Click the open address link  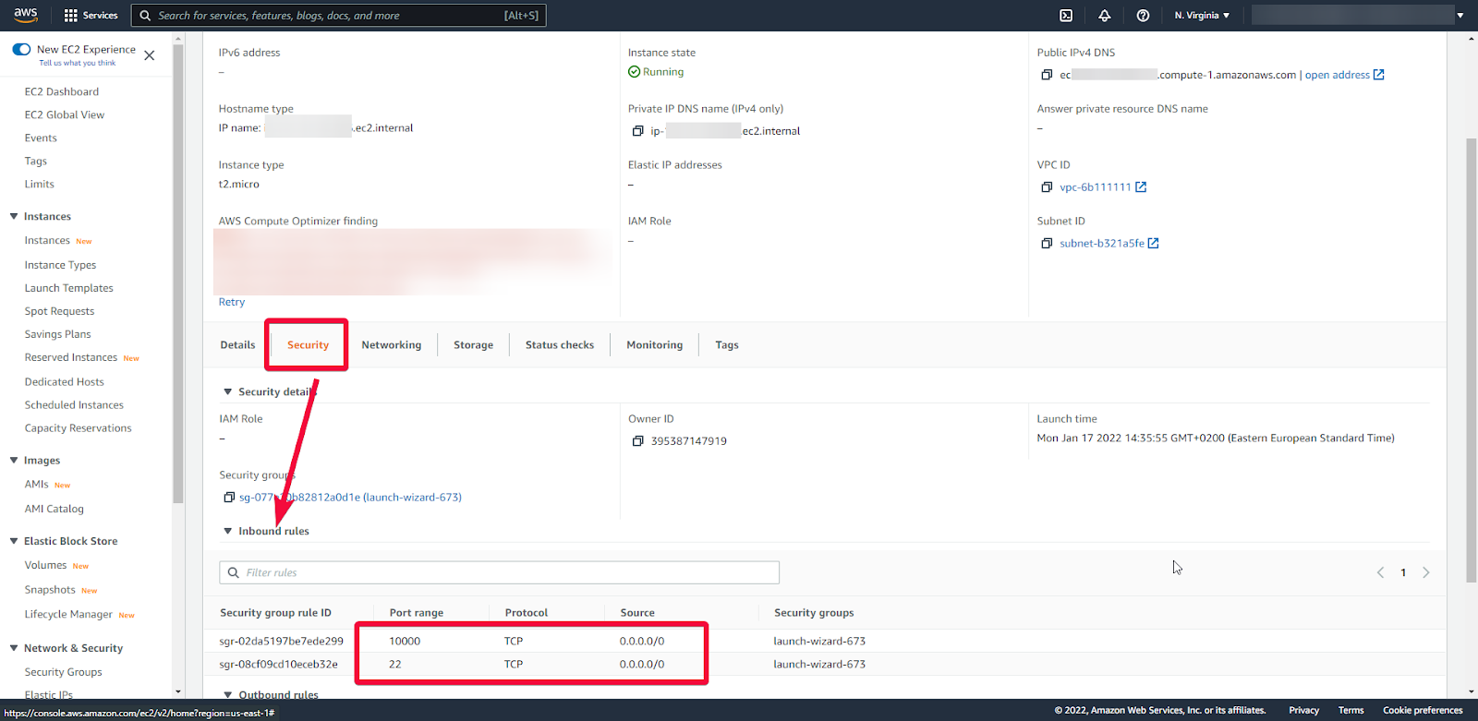[1337, 75]
